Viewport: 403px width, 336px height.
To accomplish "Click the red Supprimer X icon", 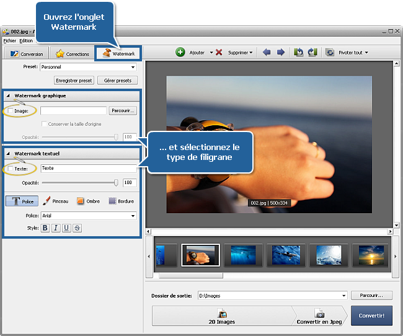I will click(219, 53).
